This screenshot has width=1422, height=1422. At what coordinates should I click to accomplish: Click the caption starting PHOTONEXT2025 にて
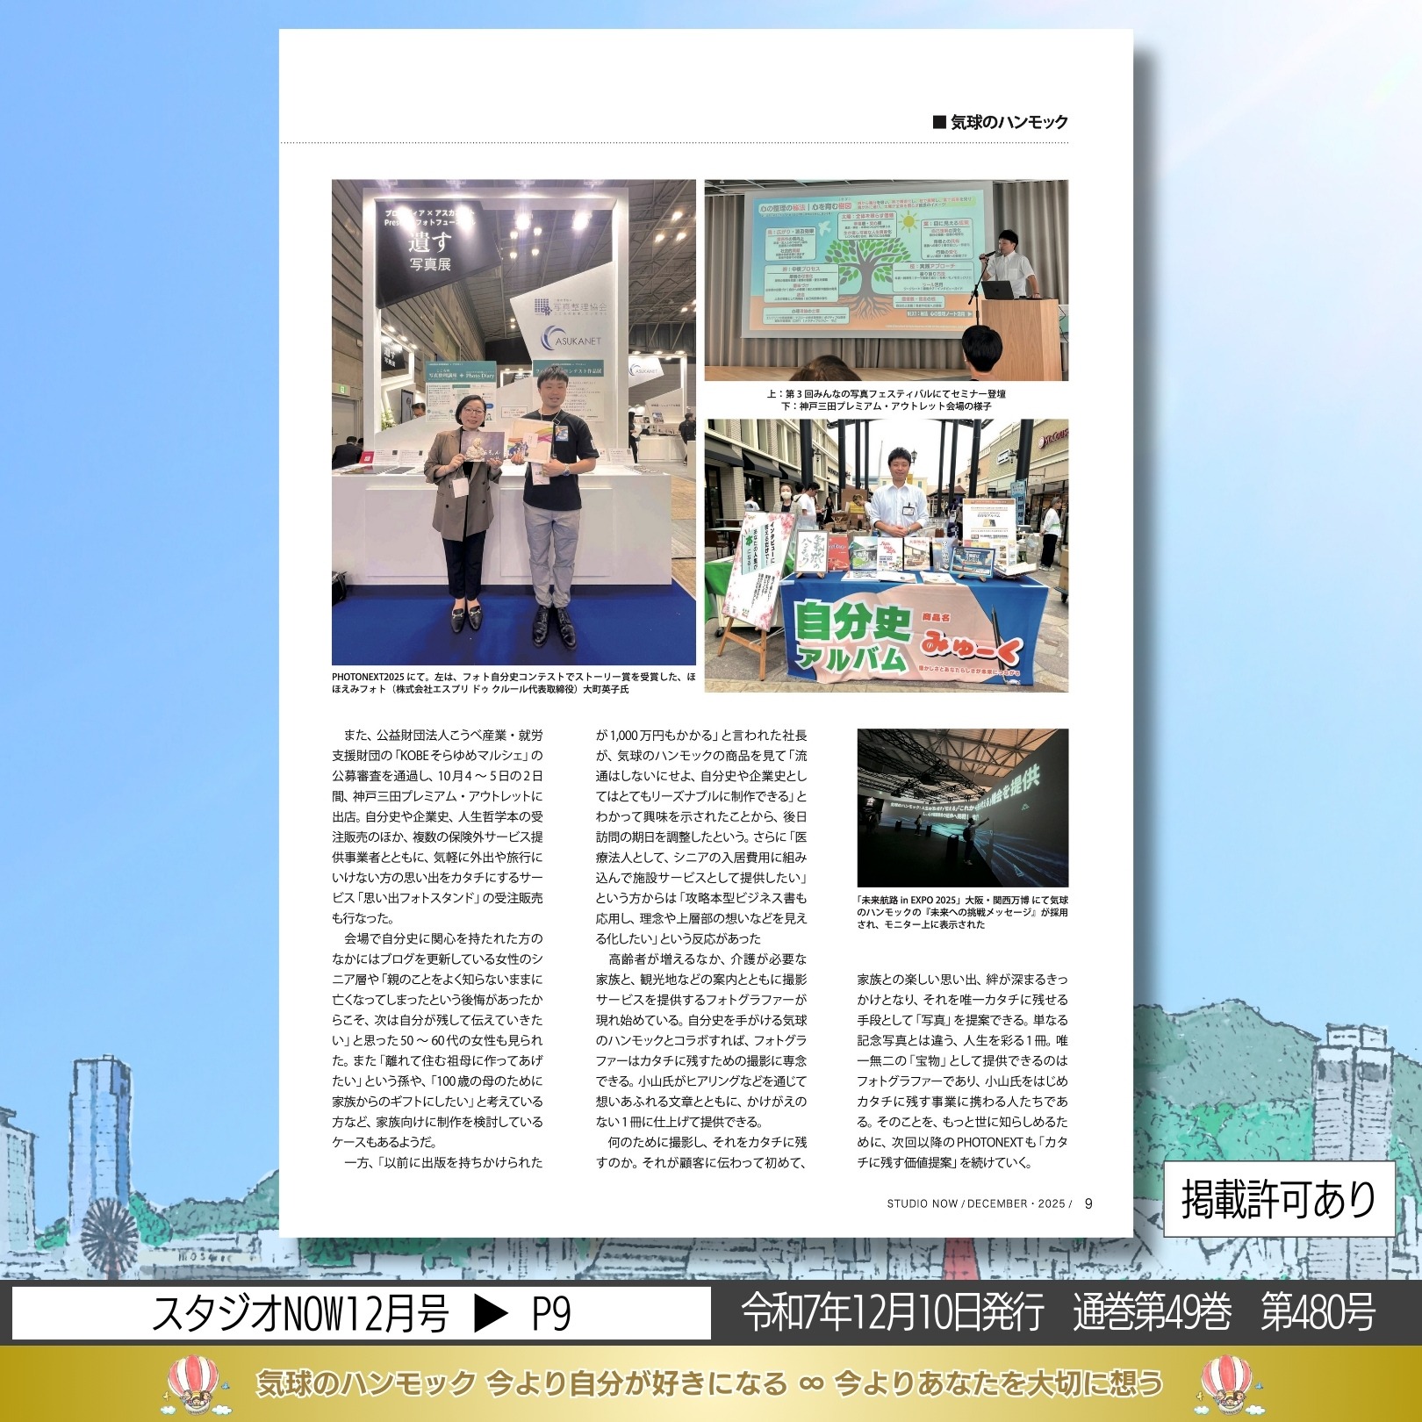pos(513,683)
